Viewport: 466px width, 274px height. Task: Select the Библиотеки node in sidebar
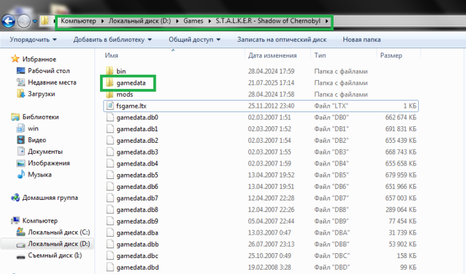(x=40, y=117)
